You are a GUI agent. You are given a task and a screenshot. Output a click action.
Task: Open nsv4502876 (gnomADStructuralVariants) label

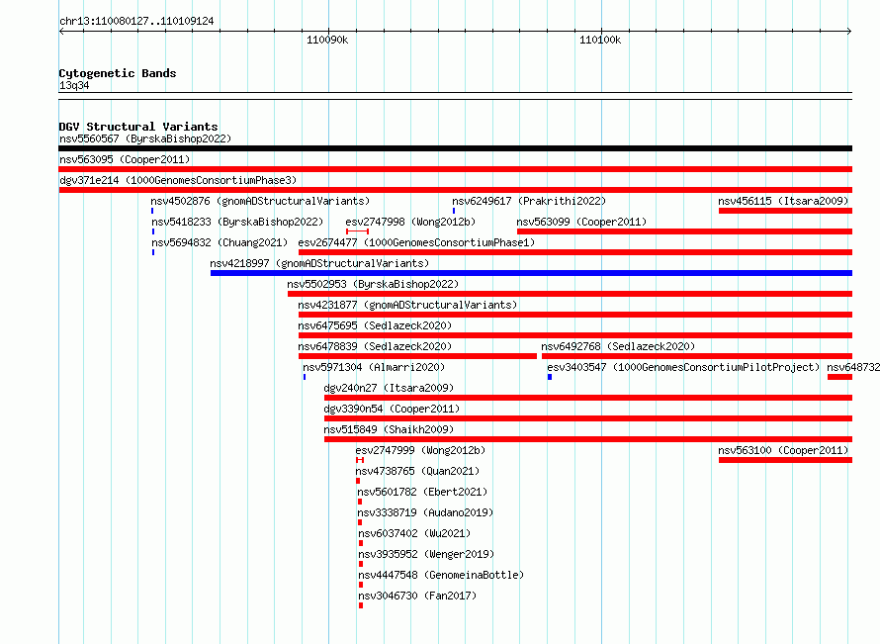click(x=260, y=201)
